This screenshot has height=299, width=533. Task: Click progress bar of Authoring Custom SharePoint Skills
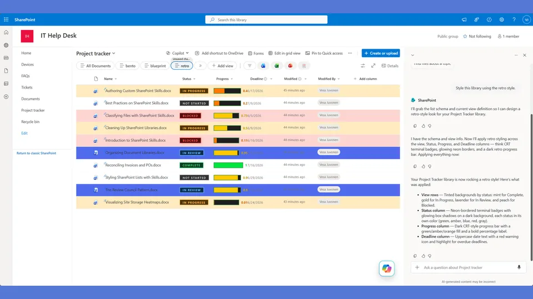227,91
